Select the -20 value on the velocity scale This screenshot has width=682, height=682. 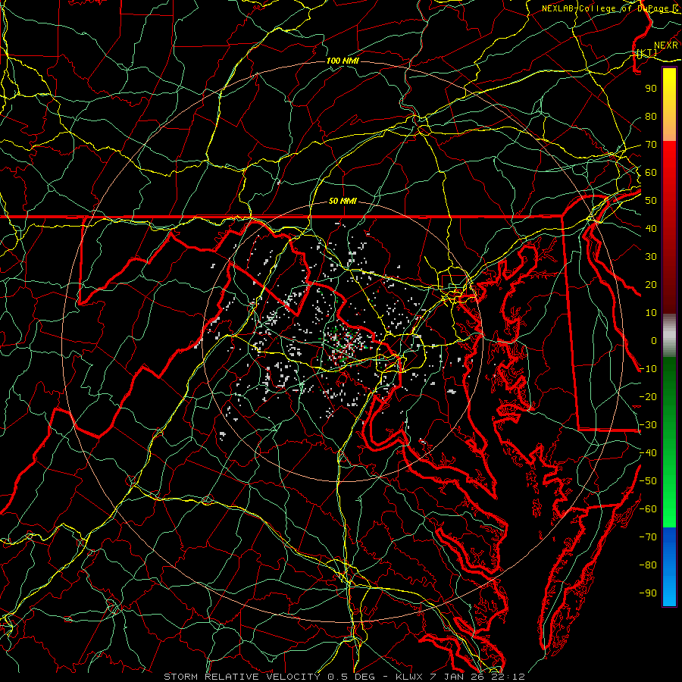pyautogui.click(x=648, y=396)
